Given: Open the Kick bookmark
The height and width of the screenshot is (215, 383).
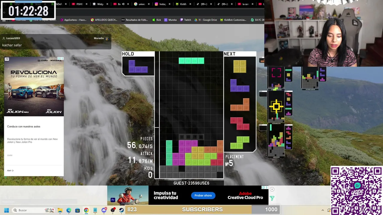Looking at the screenshot, I should [156, 20].
